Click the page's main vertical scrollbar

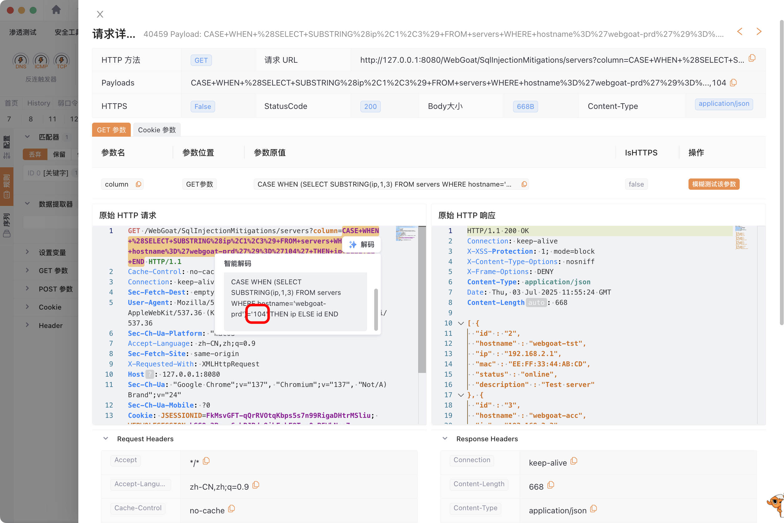[x=781, y=173]
